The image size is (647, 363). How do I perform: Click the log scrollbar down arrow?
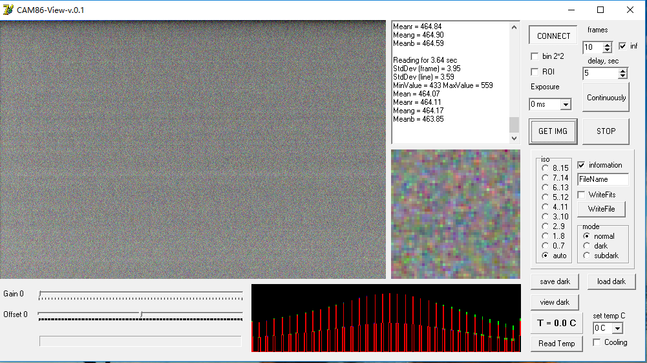click(514, 138)
